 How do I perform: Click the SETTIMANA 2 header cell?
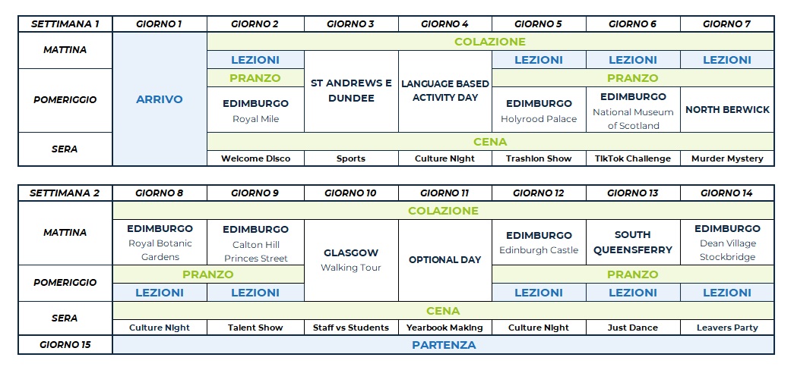tap(65, 193)
